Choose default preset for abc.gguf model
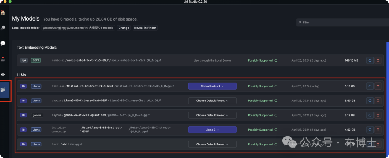The width and height of the screenshot is (389, 158). [x=213, y=144]
